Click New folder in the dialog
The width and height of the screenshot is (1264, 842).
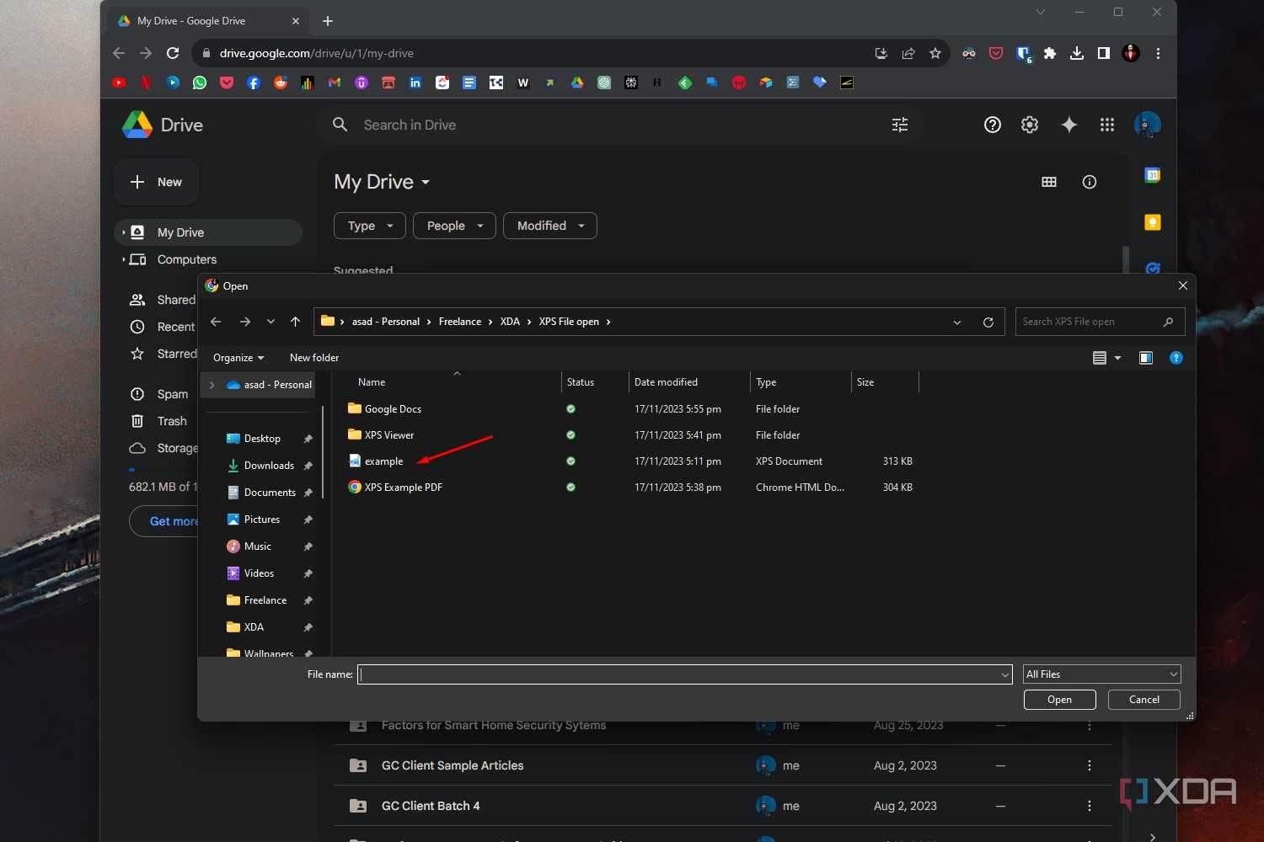click(314, 358)
